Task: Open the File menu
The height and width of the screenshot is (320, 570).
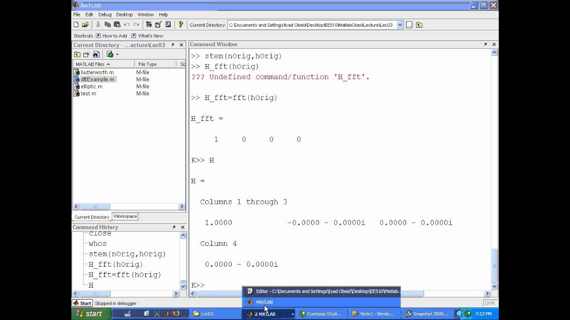Action: [x=77, y=15]
